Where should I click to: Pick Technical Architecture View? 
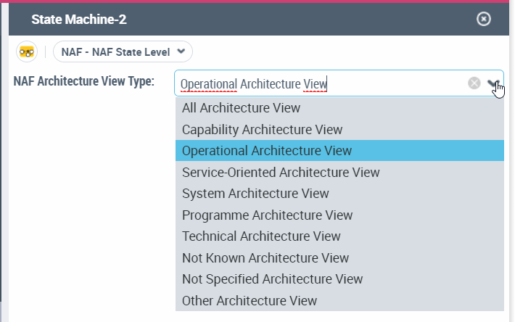[261, 236]
